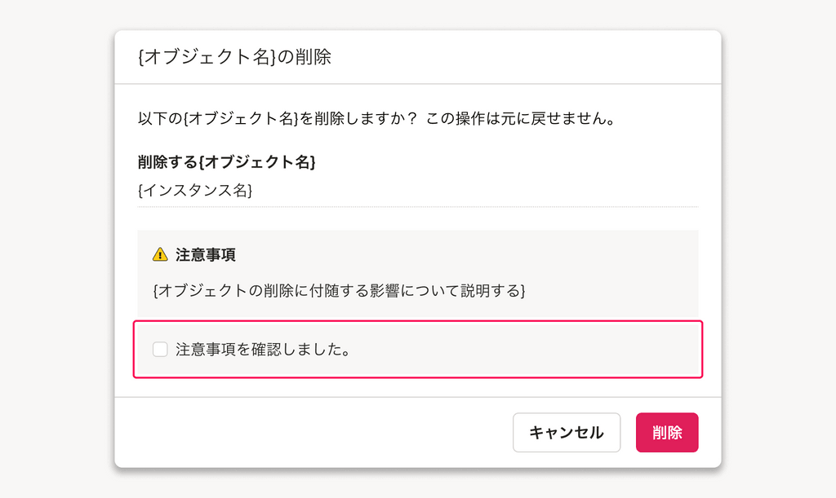
Task: Click the 注意事項を確認しました label text
Action: click(x=260, y=349)
